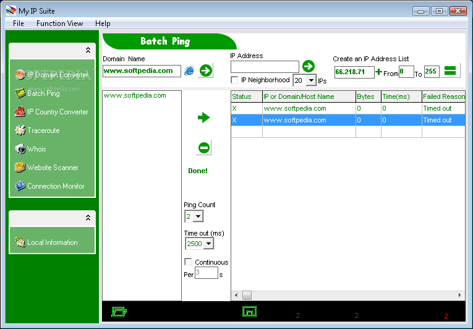Select the highlighted www.softpedia.com result row
Viewport: 473px width, 329px height.
pos(348,120)
